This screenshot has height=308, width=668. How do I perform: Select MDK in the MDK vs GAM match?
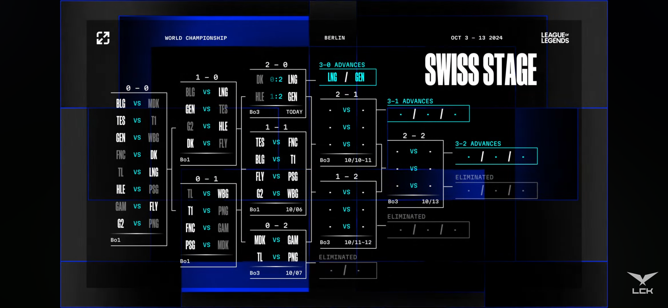click(x=260, y=240)
